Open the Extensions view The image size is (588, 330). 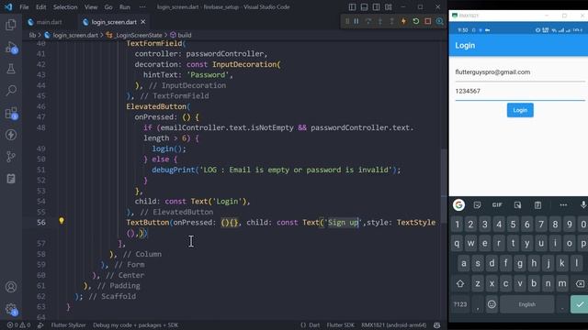point(11,113)
